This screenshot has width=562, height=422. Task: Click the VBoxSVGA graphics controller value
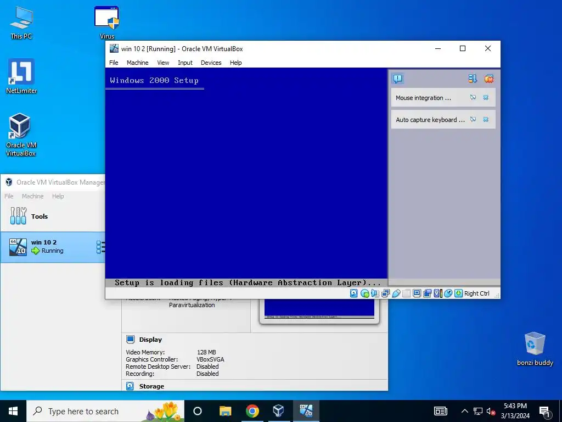point(210,359)
